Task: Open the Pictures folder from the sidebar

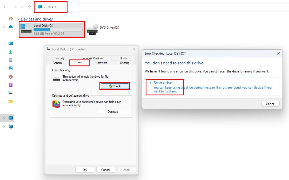Action: [10, 68]
